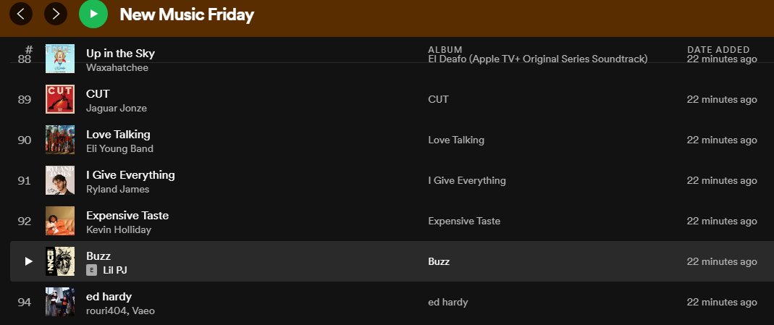Sort by the ALBUM column header

(x=445, y=49)
